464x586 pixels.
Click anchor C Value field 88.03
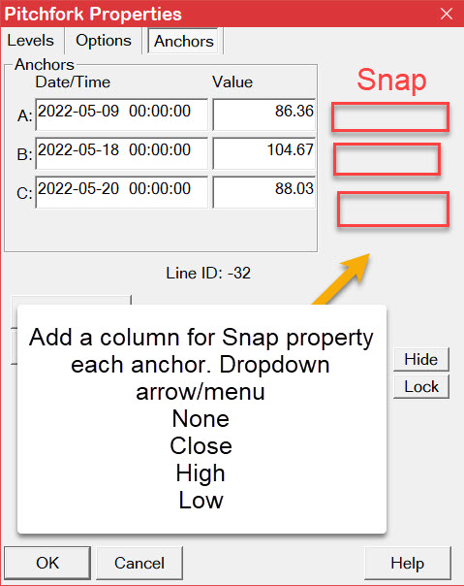(263, 192)
